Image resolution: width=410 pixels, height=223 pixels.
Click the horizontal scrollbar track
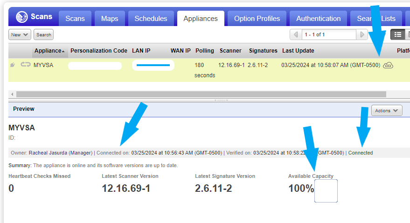201,94
